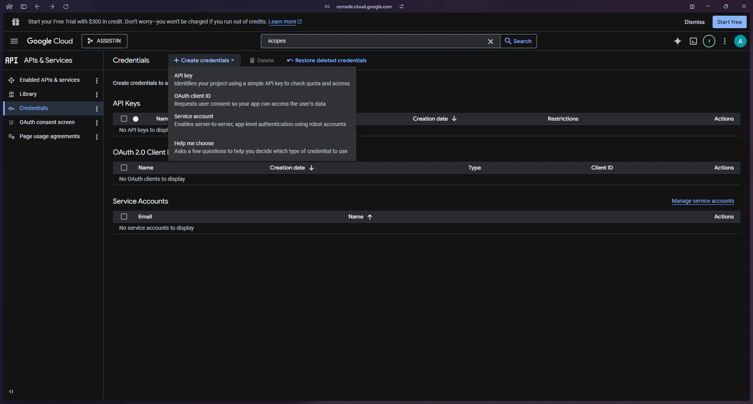Click the gift icon in the free trial banner

click(16, 22)
